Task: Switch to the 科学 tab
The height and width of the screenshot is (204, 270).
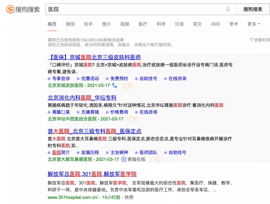Action: point(161,24)
